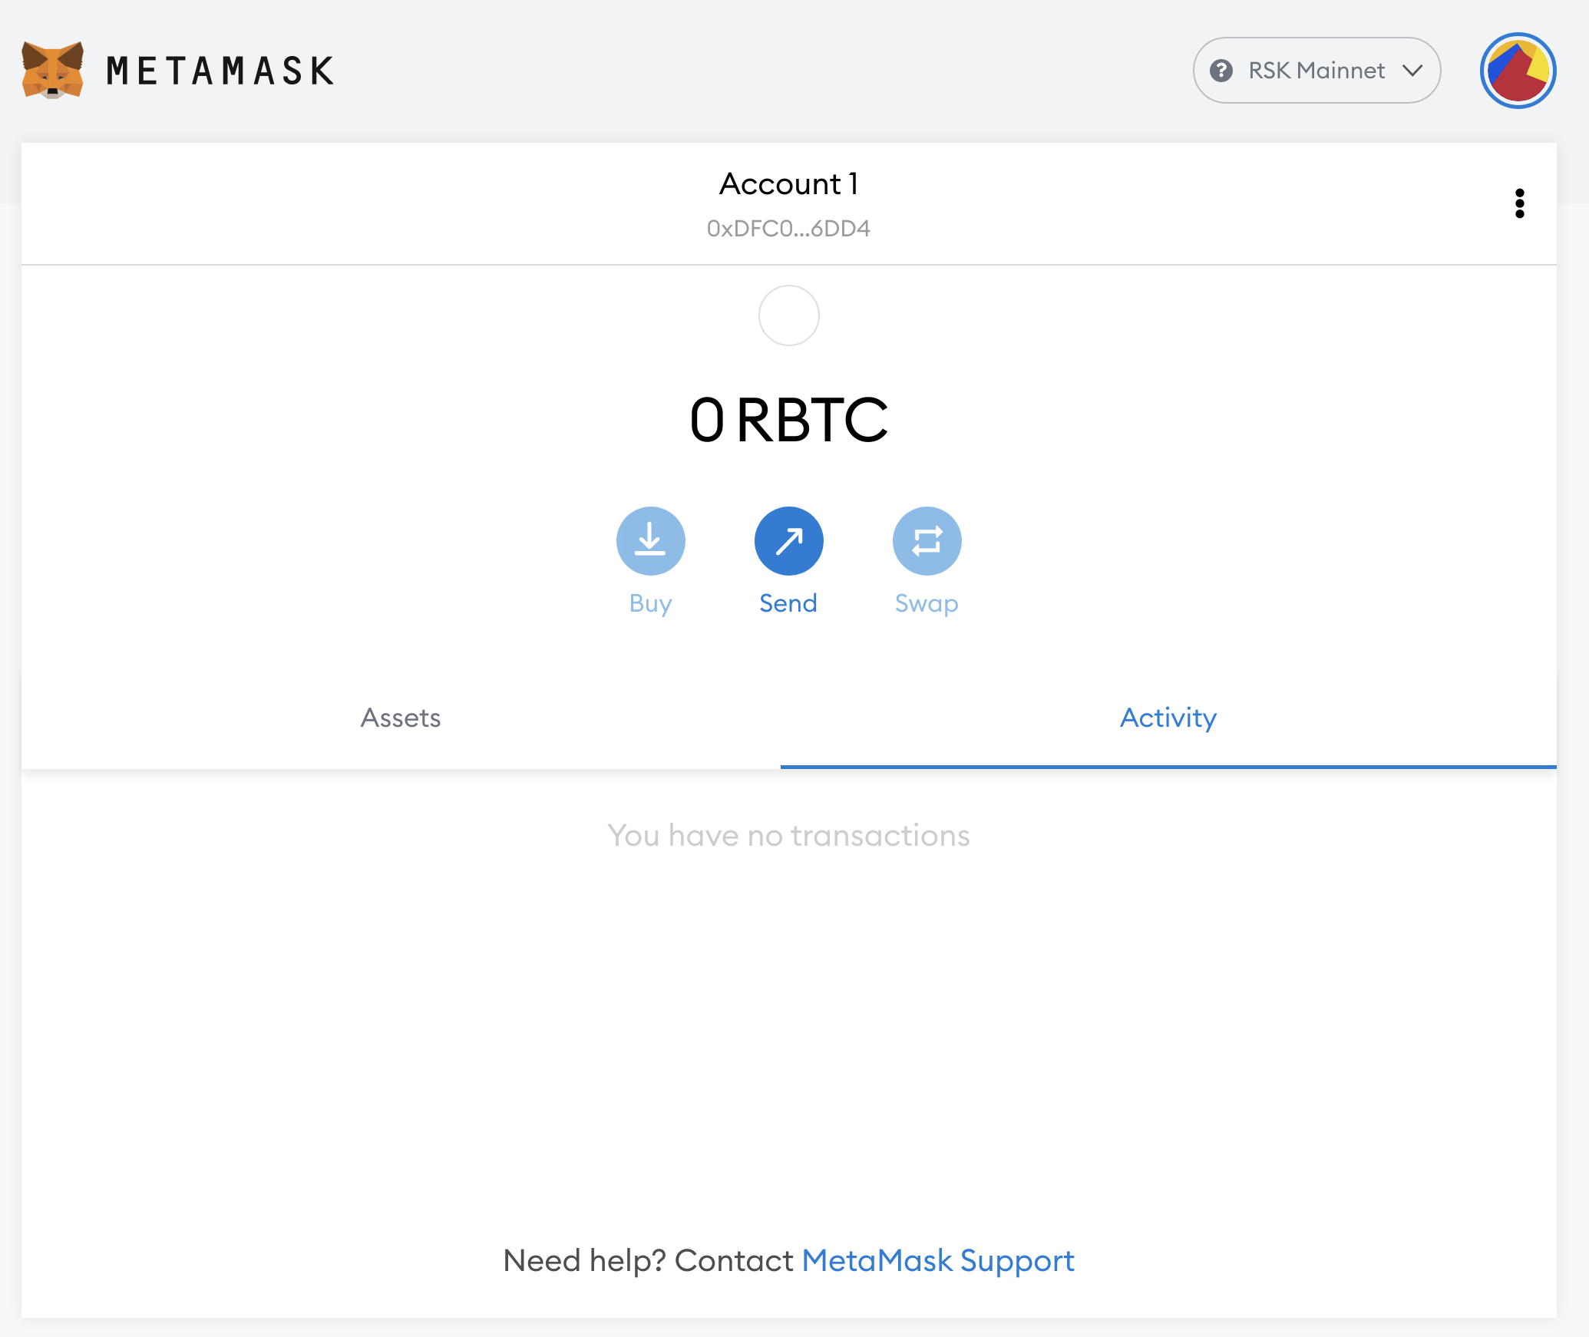Click the Swap text label
The height and width of the screenshot is (1337, 1589).
pos(927,603)
